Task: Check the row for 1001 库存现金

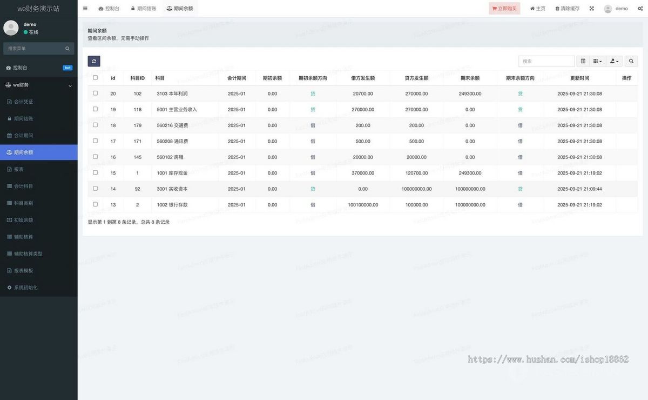Action: [96, 172]
